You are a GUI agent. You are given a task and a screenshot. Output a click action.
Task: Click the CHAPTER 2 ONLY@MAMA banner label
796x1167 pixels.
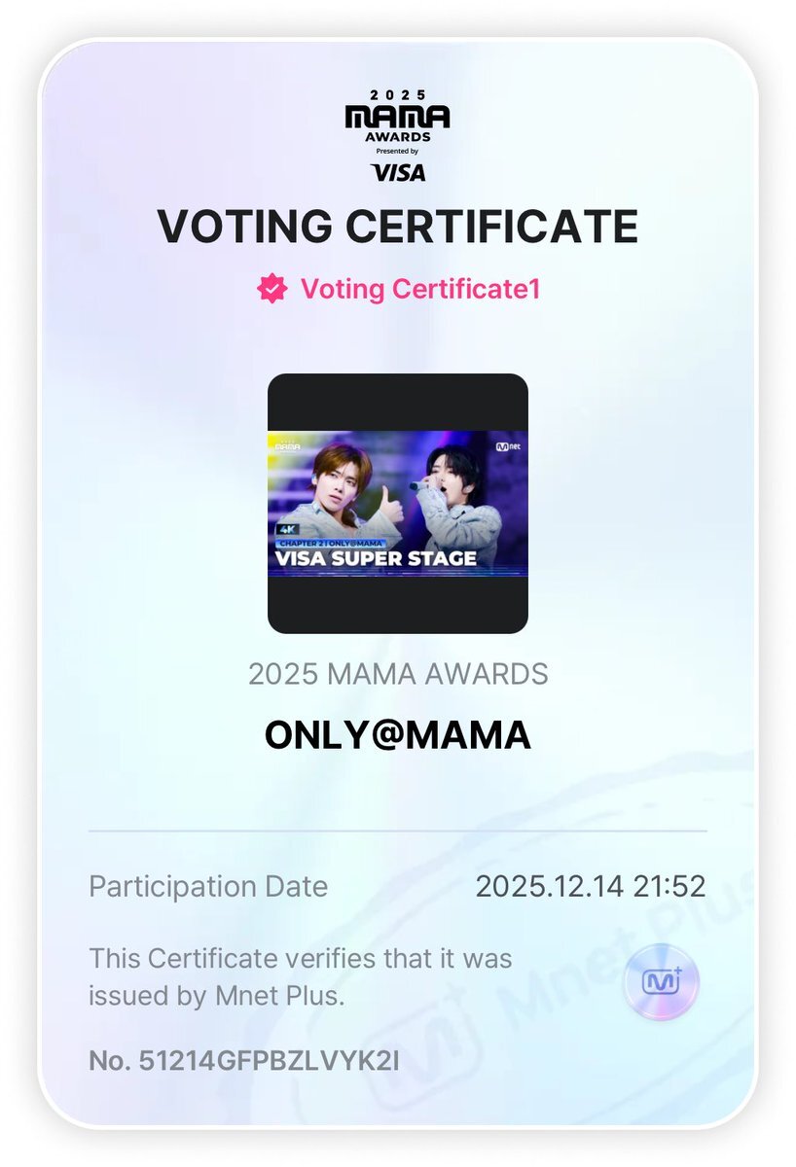pos(331,543)
